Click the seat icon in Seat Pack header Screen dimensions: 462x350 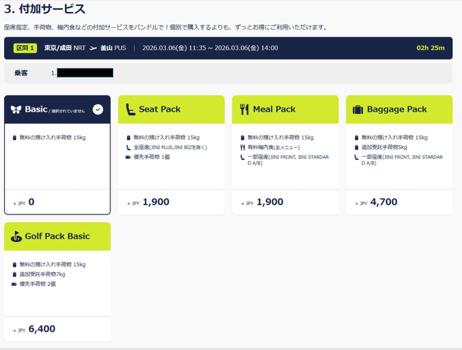pos(130,109)
